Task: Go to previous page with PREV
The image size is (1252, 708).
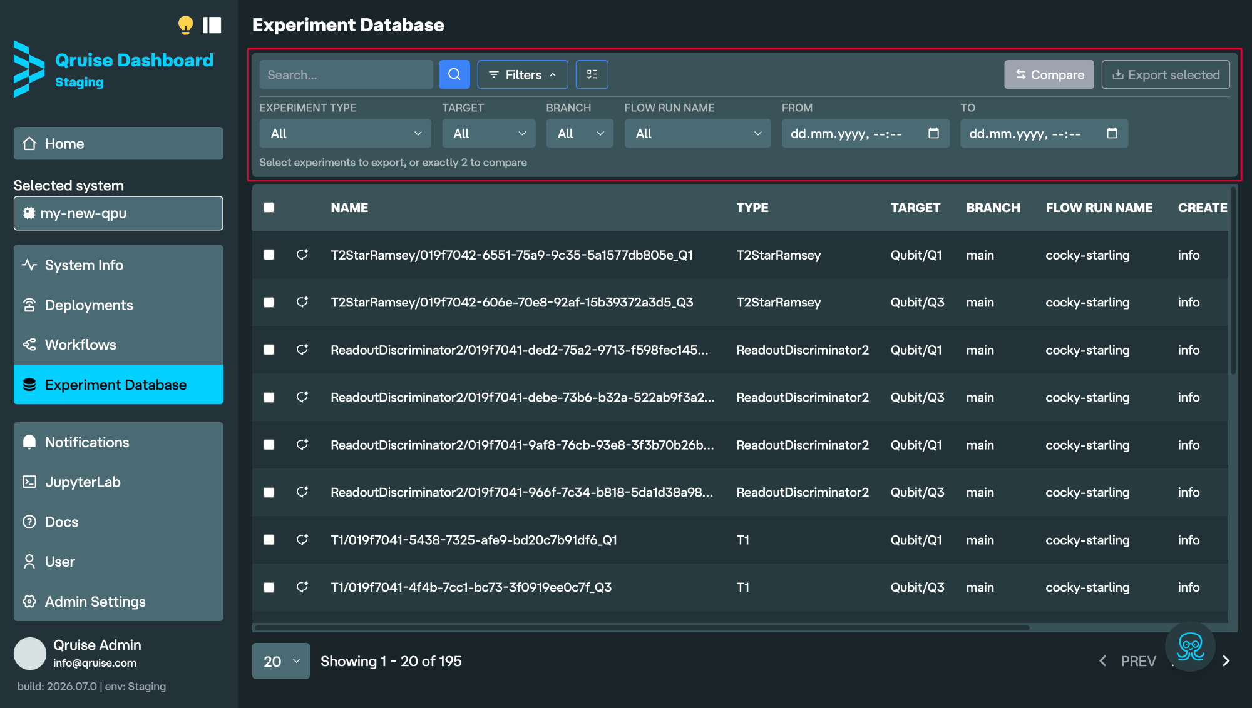Action: coord(1128,661)
